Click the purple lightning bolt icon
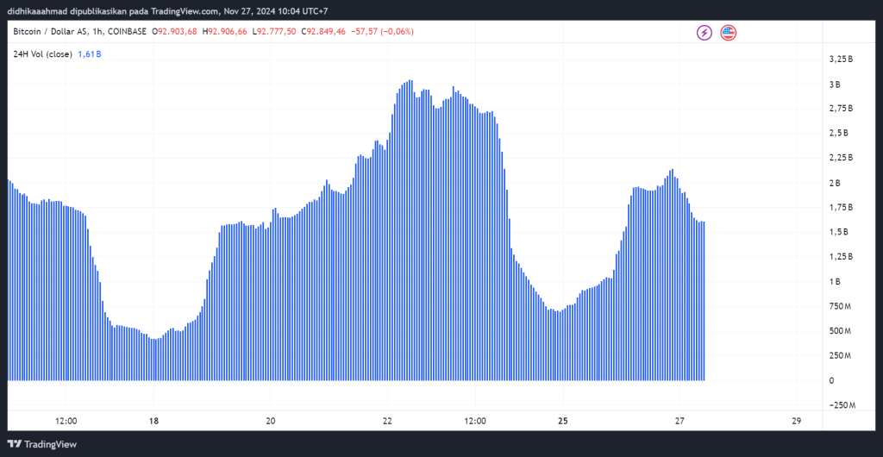The height and width of the screenshot is (457, 883). point(705,33)
